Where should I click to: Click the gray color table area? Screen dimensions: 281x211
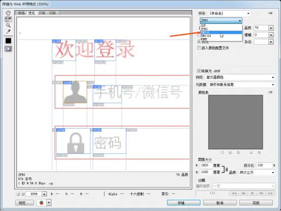point(235,122)
